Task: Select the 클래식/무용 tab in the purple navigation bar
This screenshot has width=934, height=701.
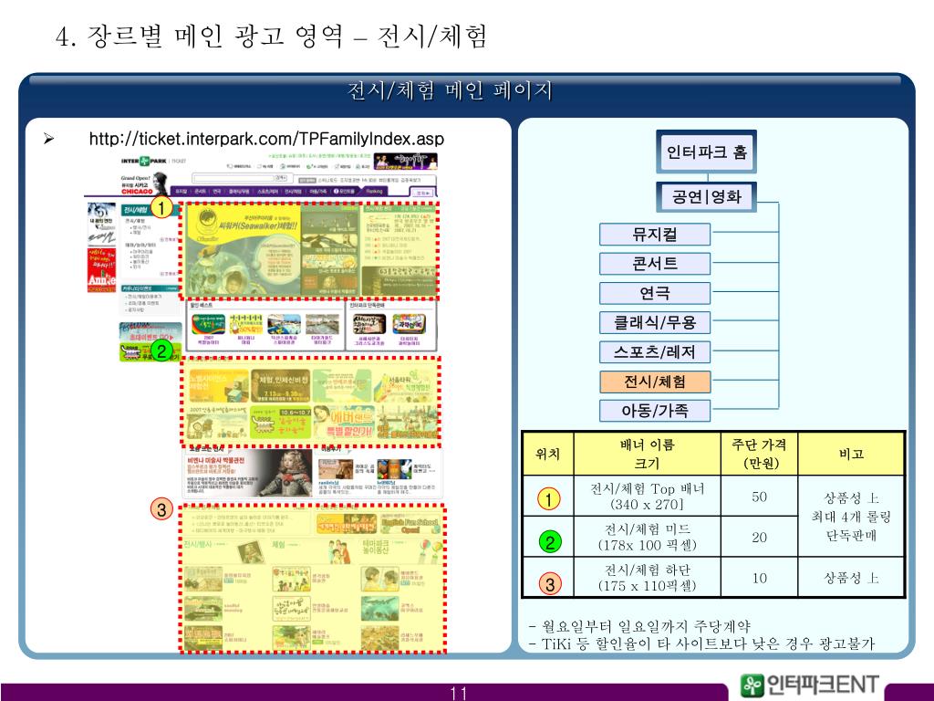Action: coord(240,192)
